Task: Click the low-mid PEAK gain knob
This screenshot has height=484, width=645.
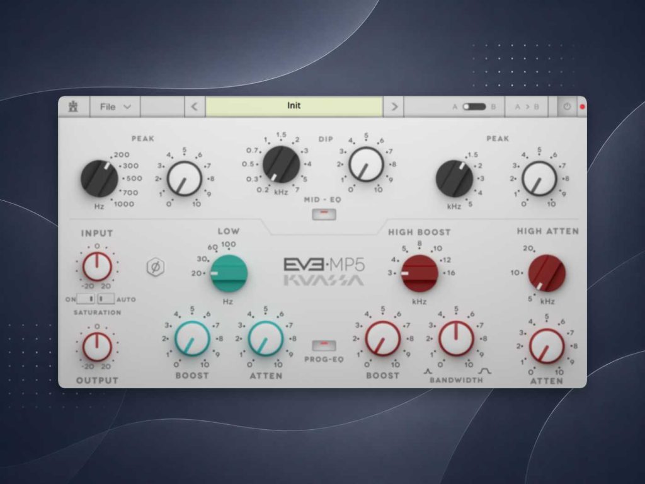Action: (184, 178)
